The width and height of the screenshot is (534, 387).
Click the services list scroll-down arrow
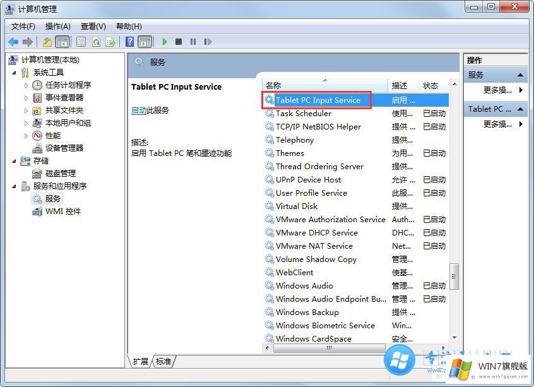click(x=454, y=338)
